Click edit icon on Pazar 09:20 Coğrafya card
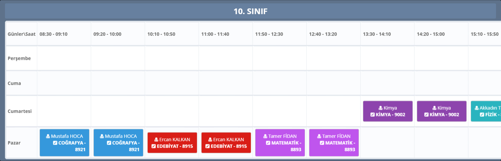Screen dimensions: 501x161 click(x=109, y=143)
